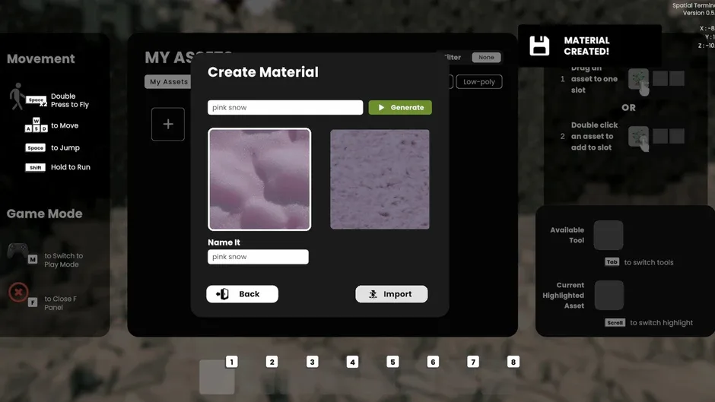The height and width of the screenshot is (402, 715).
Task: Click the red close panel icon
Action: tap(18, 292)
